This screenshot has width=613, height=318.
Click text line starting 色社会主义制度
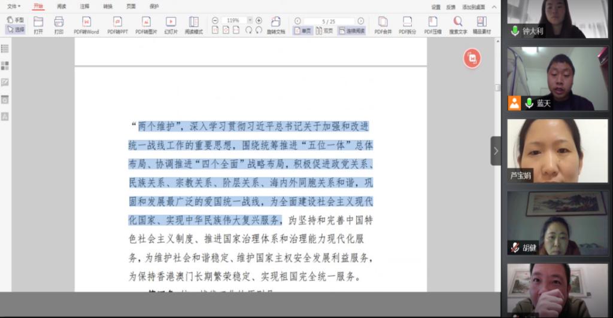pos(247,239)
